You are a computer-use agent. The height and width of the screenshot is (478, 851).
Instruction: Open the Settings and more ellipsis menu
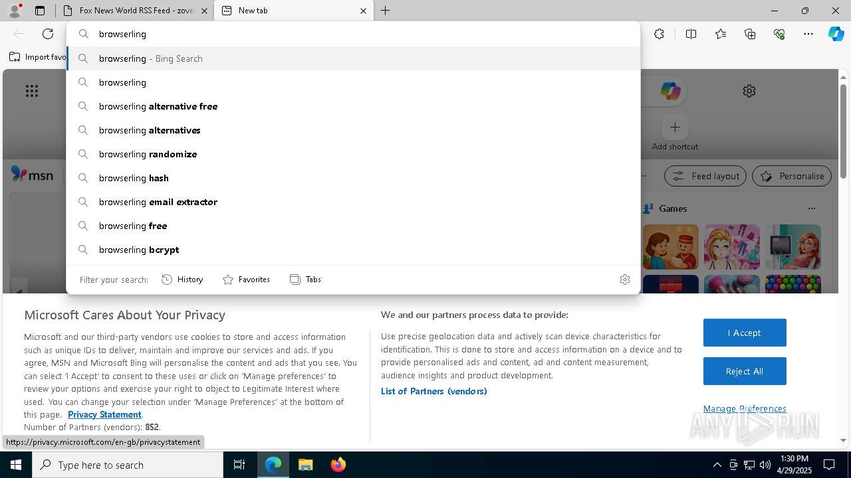click(808, 34)
